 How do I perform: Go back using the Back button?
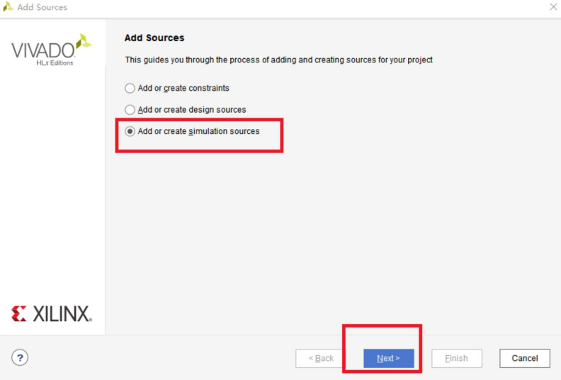point(321,358)
